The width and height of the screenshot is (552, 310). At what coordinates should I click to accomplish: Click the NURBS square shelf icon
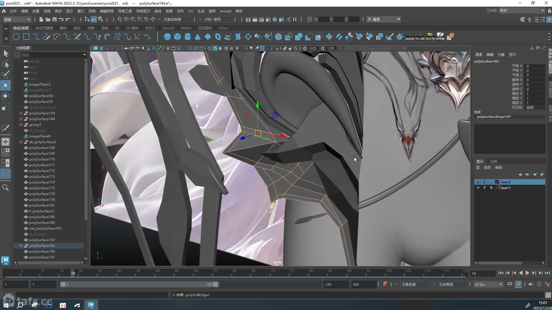[x=26, y=37]
